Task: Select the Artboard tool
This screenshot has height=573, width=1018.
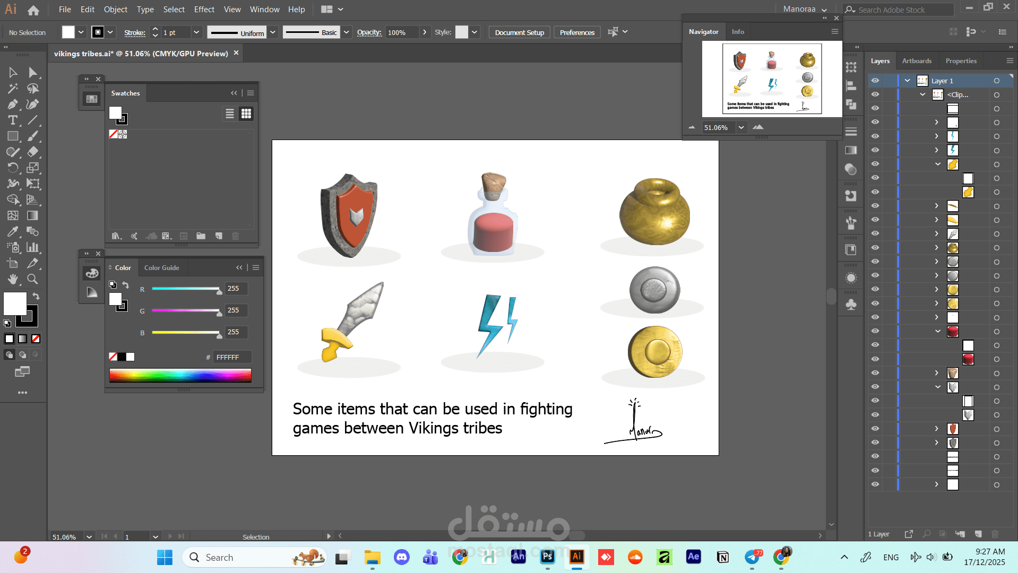Action: [x=13, y=263]
